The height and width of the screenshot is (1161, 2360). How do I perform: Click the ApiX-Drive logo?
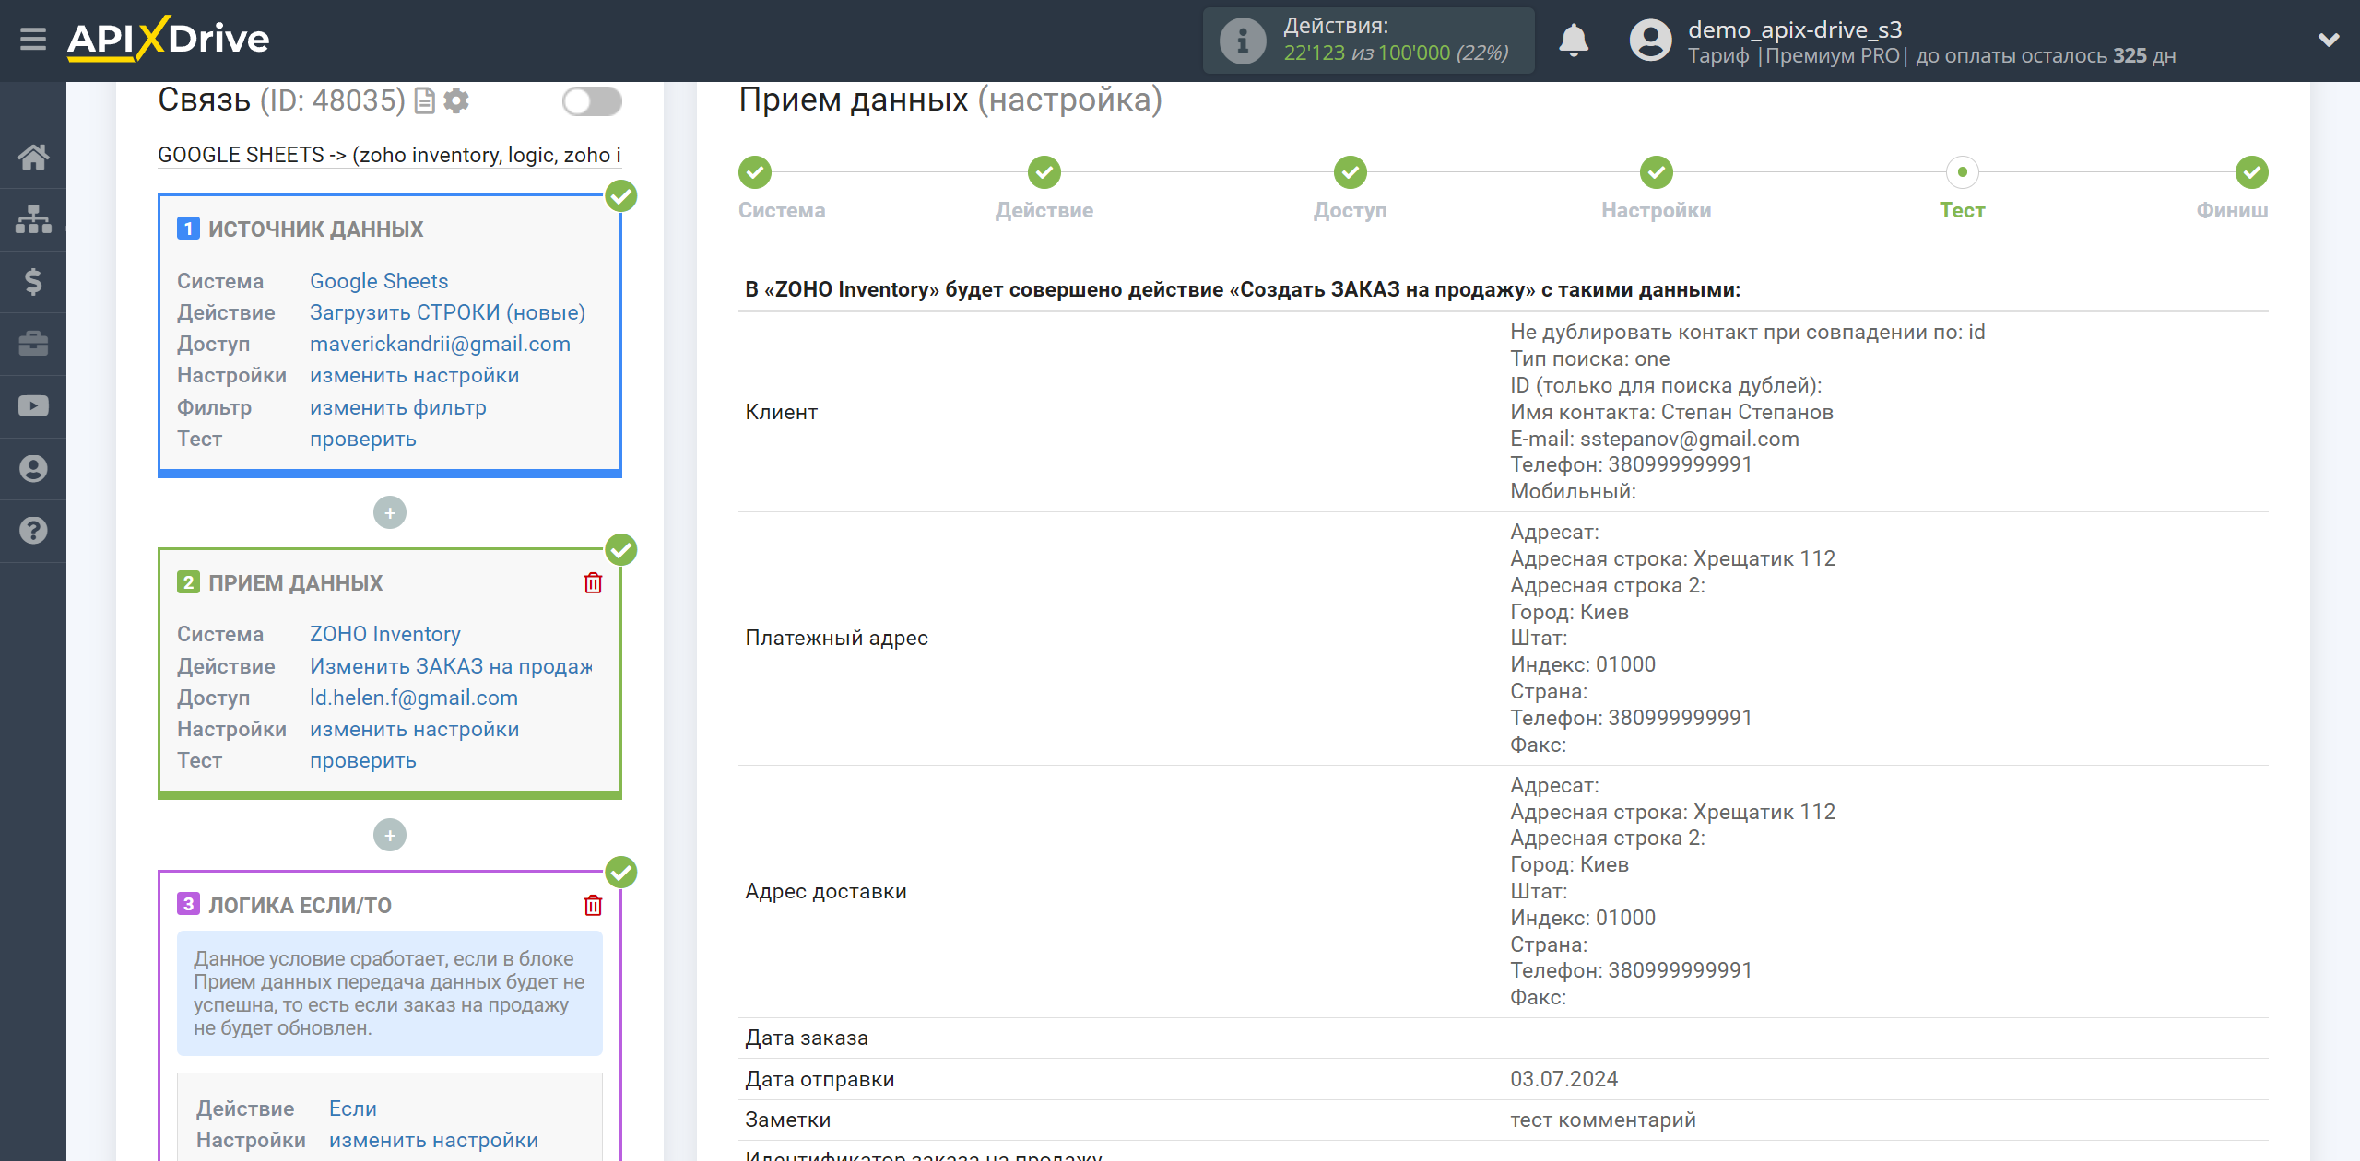point(169,39)
